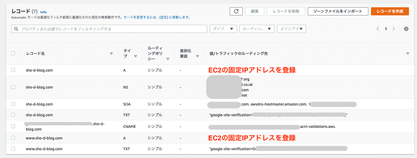The height and width of the screenshot is (158, 417).
Task: Click the search magnifier icon
Action: point(16,29)
